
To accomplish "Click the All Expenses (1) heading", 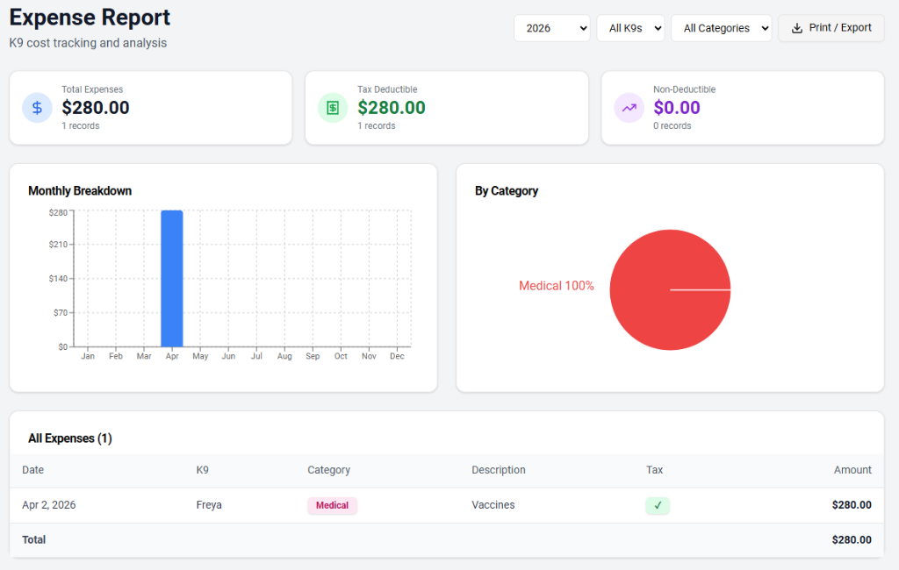I will [70, 438].
